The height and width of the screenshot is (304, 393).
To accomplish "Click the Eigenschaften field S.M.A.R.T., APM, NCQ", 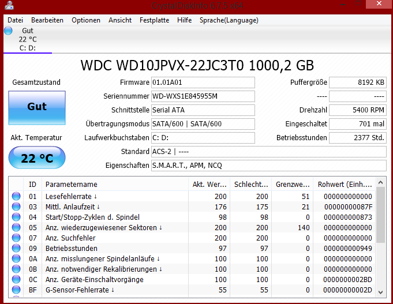I will pos(269,166).
